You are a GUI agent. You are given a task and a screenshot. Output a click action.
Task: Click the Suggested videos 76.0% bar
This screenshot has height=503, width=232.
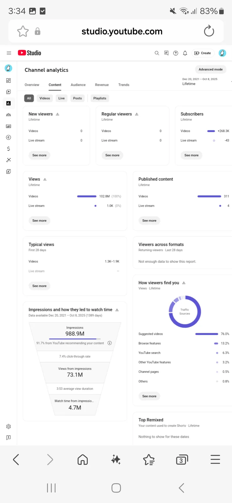pos(207,334)
